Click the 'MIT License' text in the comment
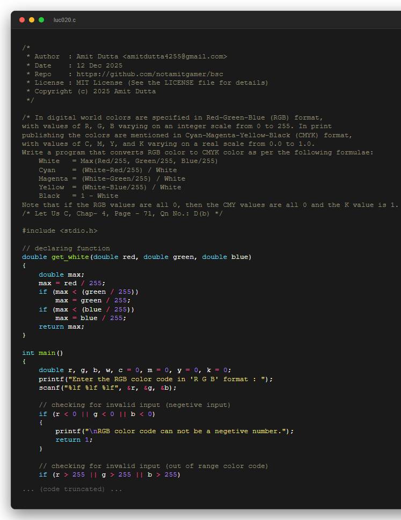401x520 pixels. pyautogui.click(x=99, y=83)
